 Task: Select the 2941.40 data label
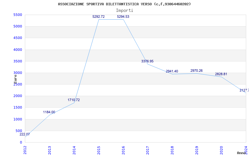pos(172,71)
